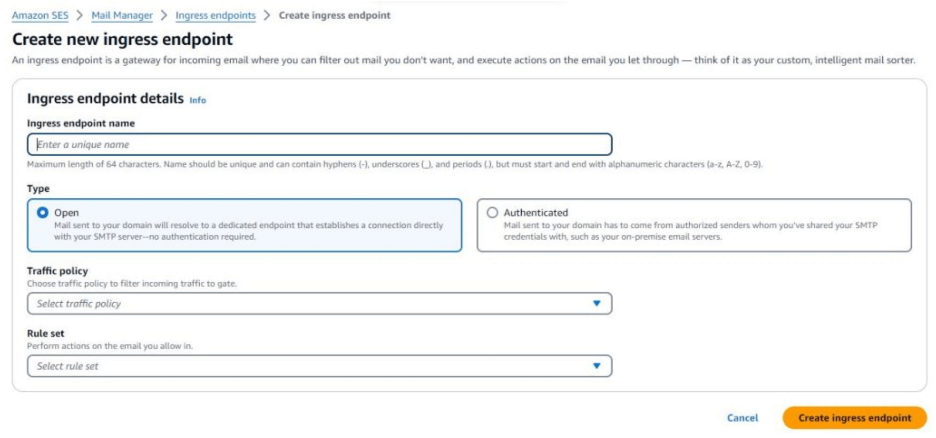
Task: Click the chevron after Mail Manager breadcrumb
Action: tap(164, 15)
